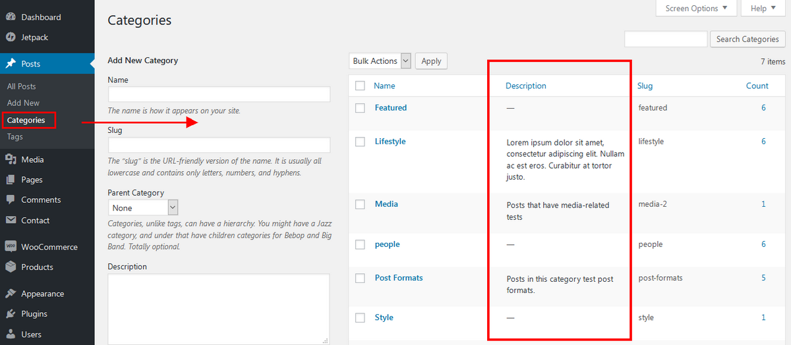This screenshot has width=791, height=345.
Task: Open the All Posts submenu item
Action: (x=22, y=86)
